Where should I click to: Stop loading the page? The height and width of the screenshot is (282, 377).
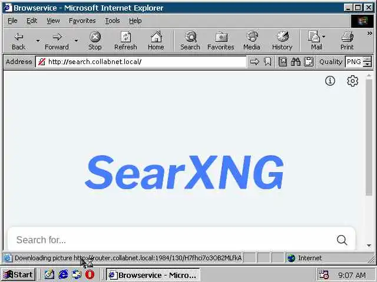(95, 41)
